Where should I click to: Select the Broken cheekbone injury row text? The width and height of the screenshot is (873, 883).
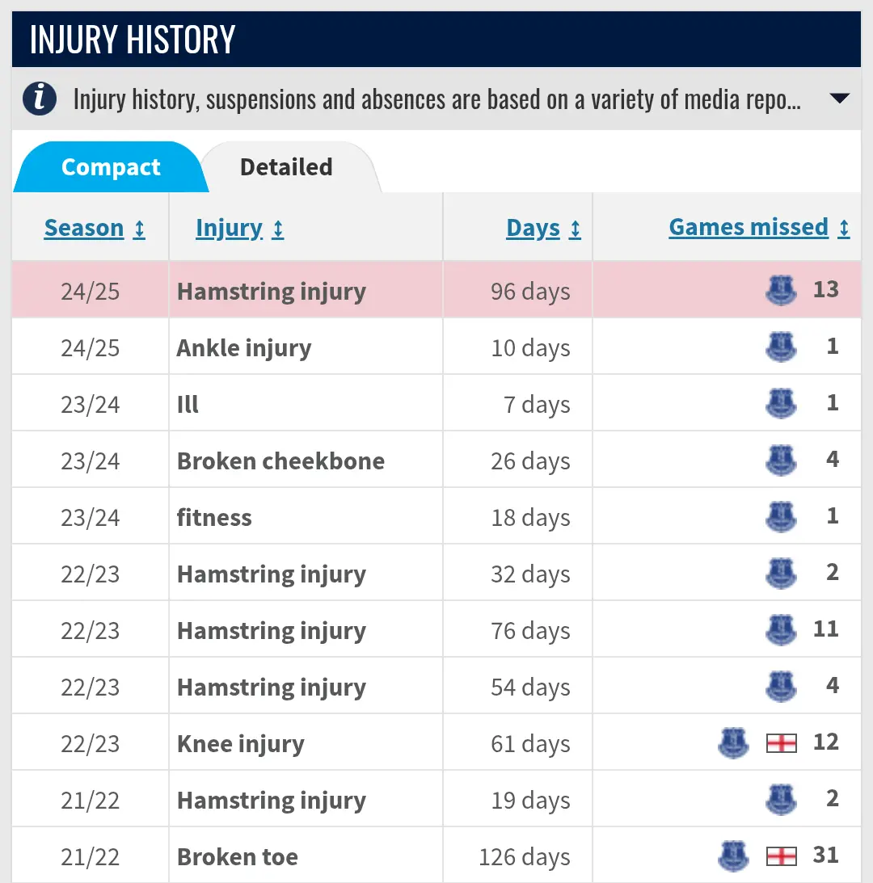point(280,461)
